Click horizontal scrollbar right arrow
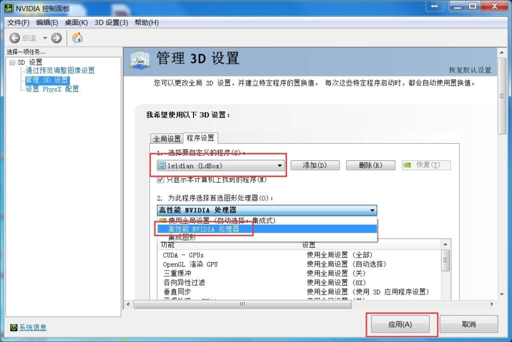The width and height of the screenshot is (512, 342). coord(492,304)
